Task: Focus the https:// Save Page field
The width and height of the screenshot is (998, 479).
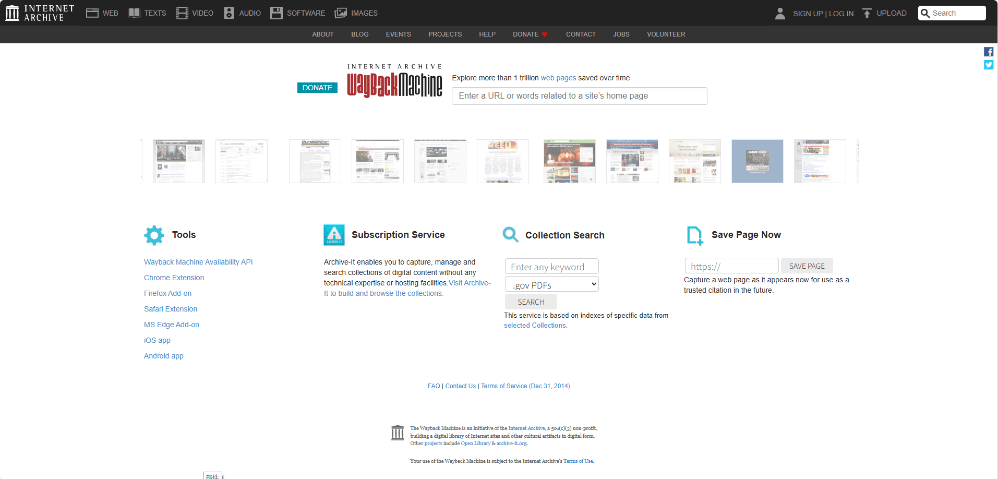Action: point(732,266)
